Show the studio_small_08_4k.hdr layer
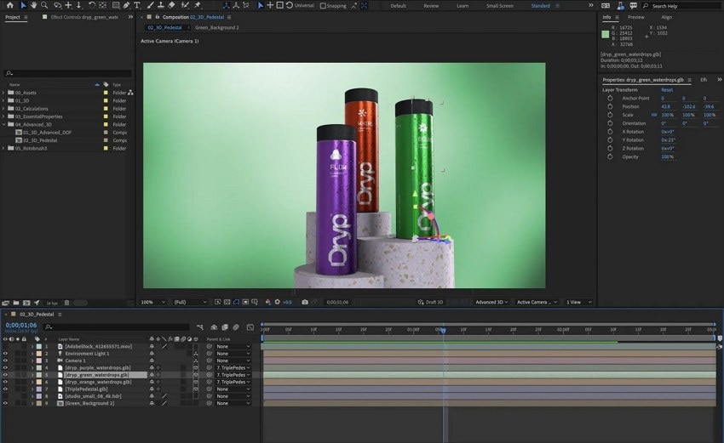 coord(5,396)
